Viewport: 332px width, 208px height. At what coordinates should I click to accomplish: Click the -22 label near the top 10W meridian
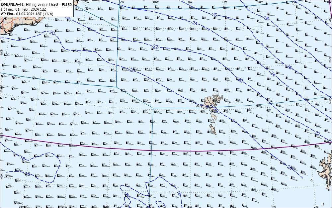click(x=155, y=47)
